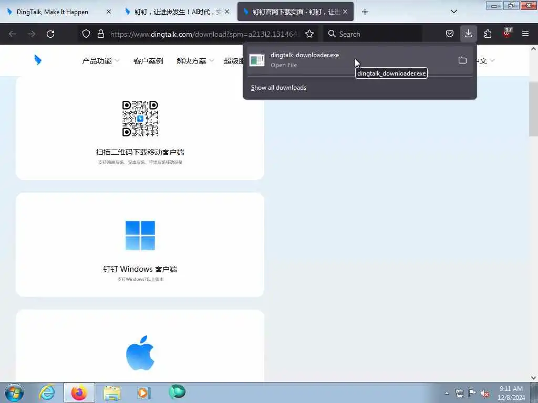Open a new browser tab
Image resolution: width=538 pixels, height=403 pixels.
[365, 12]
